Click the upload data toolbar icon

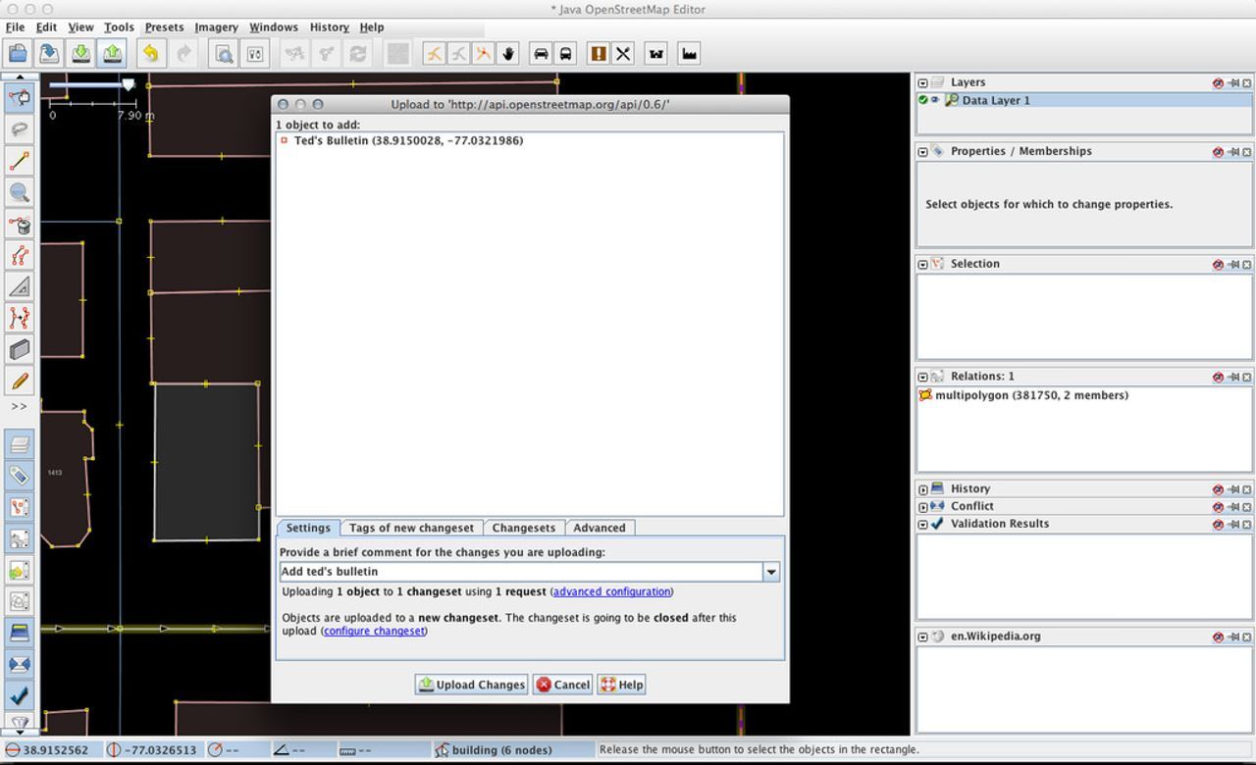[x=114, y=54]
